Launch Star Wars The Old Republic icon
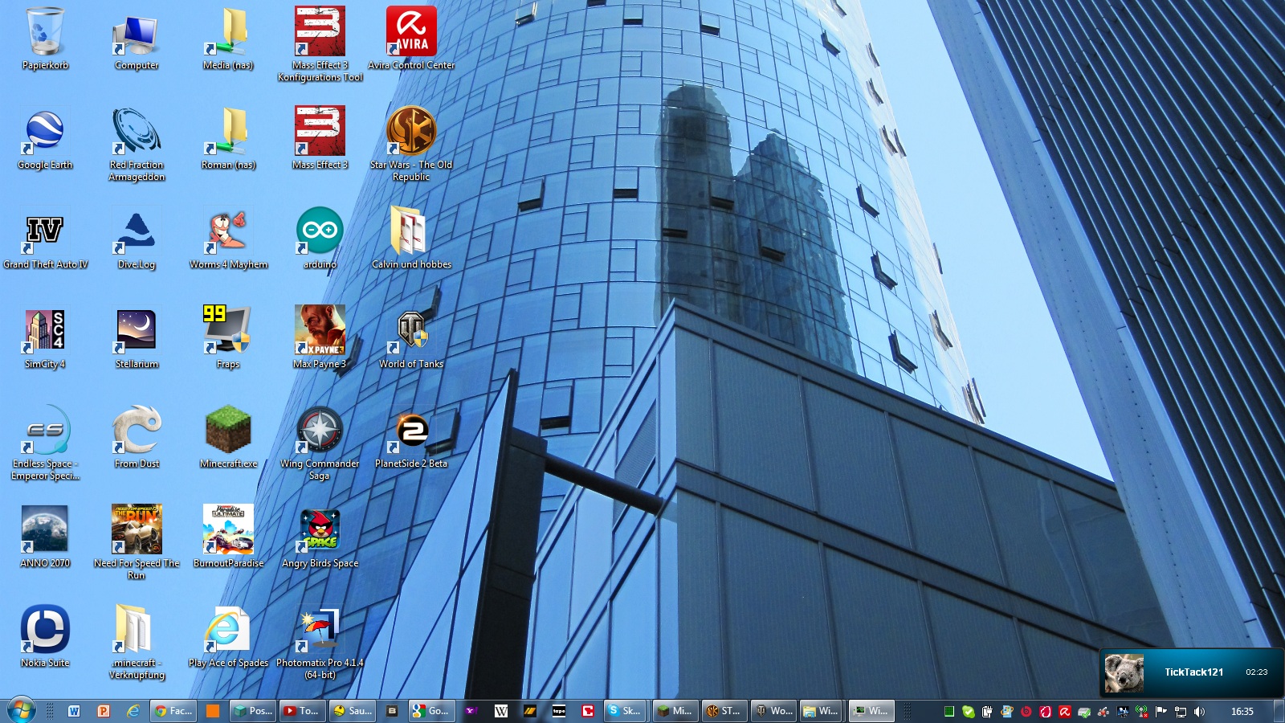 411,133
